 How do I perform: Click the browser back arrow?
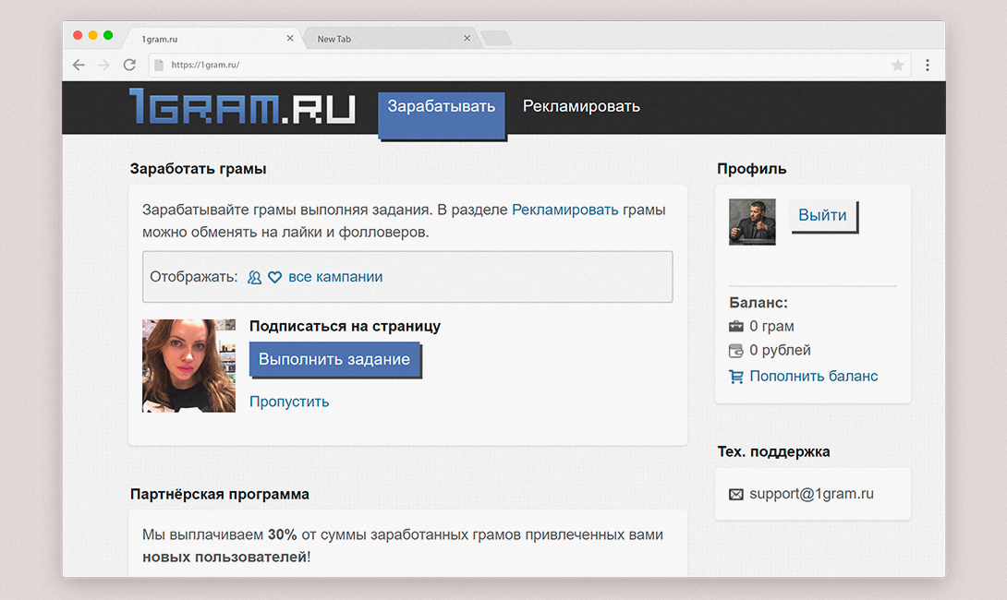coord(79,65)
